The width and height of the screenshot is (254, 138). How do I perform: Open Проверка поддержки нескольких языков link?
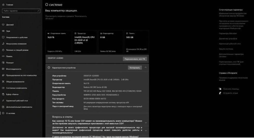(233, 79)
